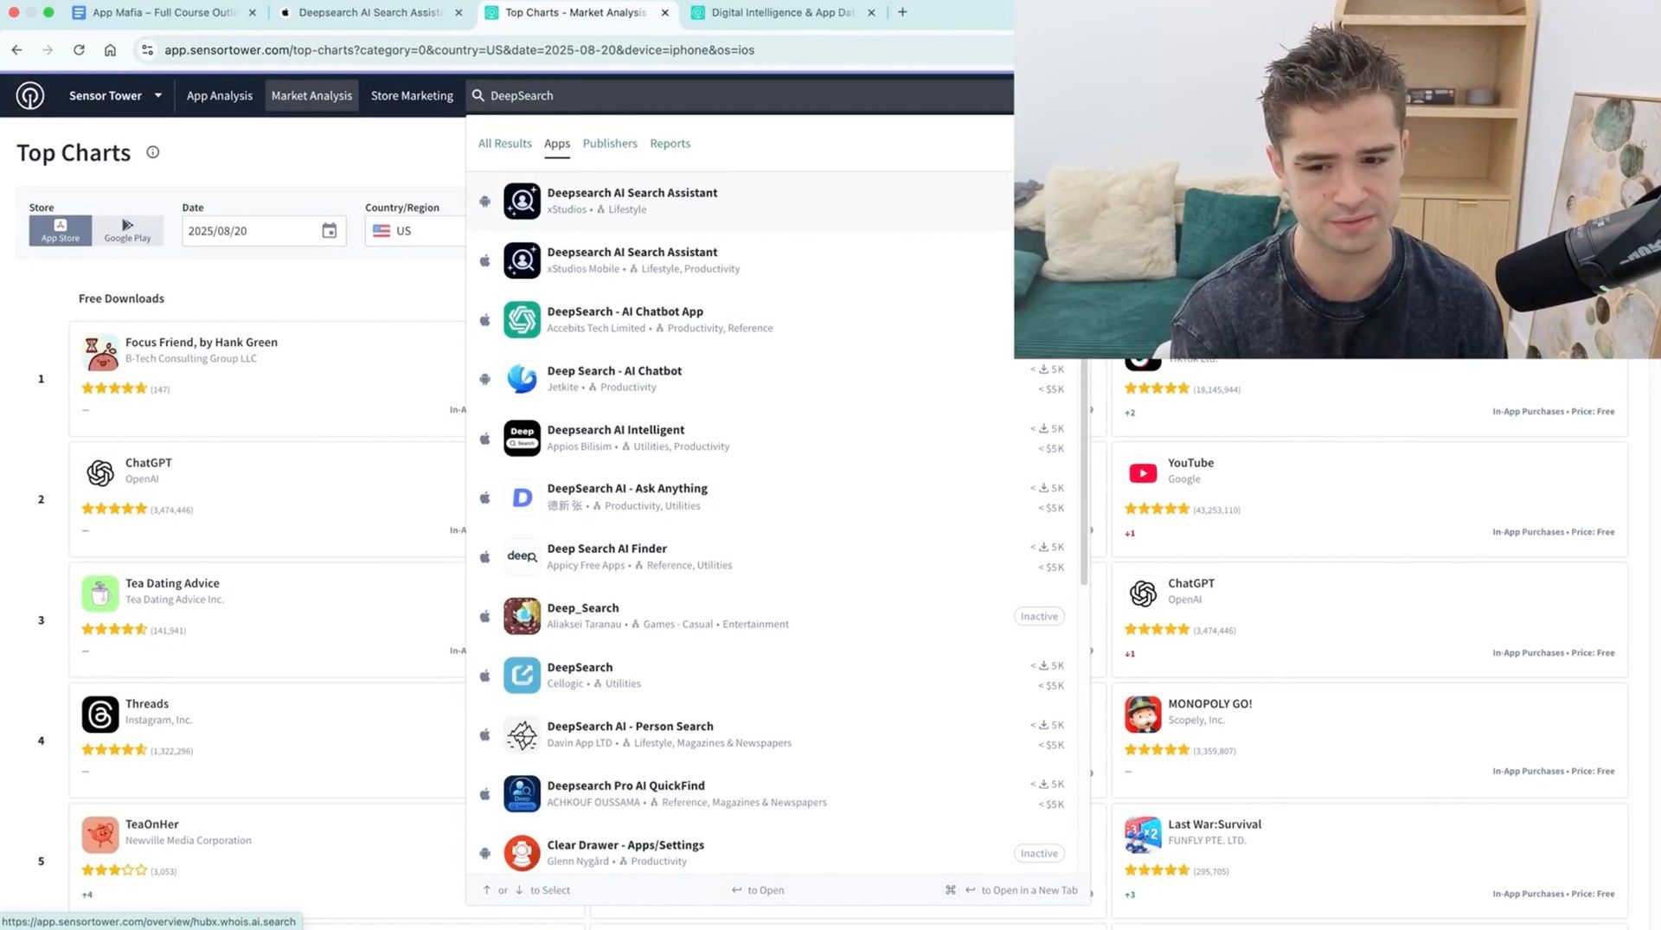Click the Tea Dating Advice app icon
The image size is (1661, 930).
(100, 593)
